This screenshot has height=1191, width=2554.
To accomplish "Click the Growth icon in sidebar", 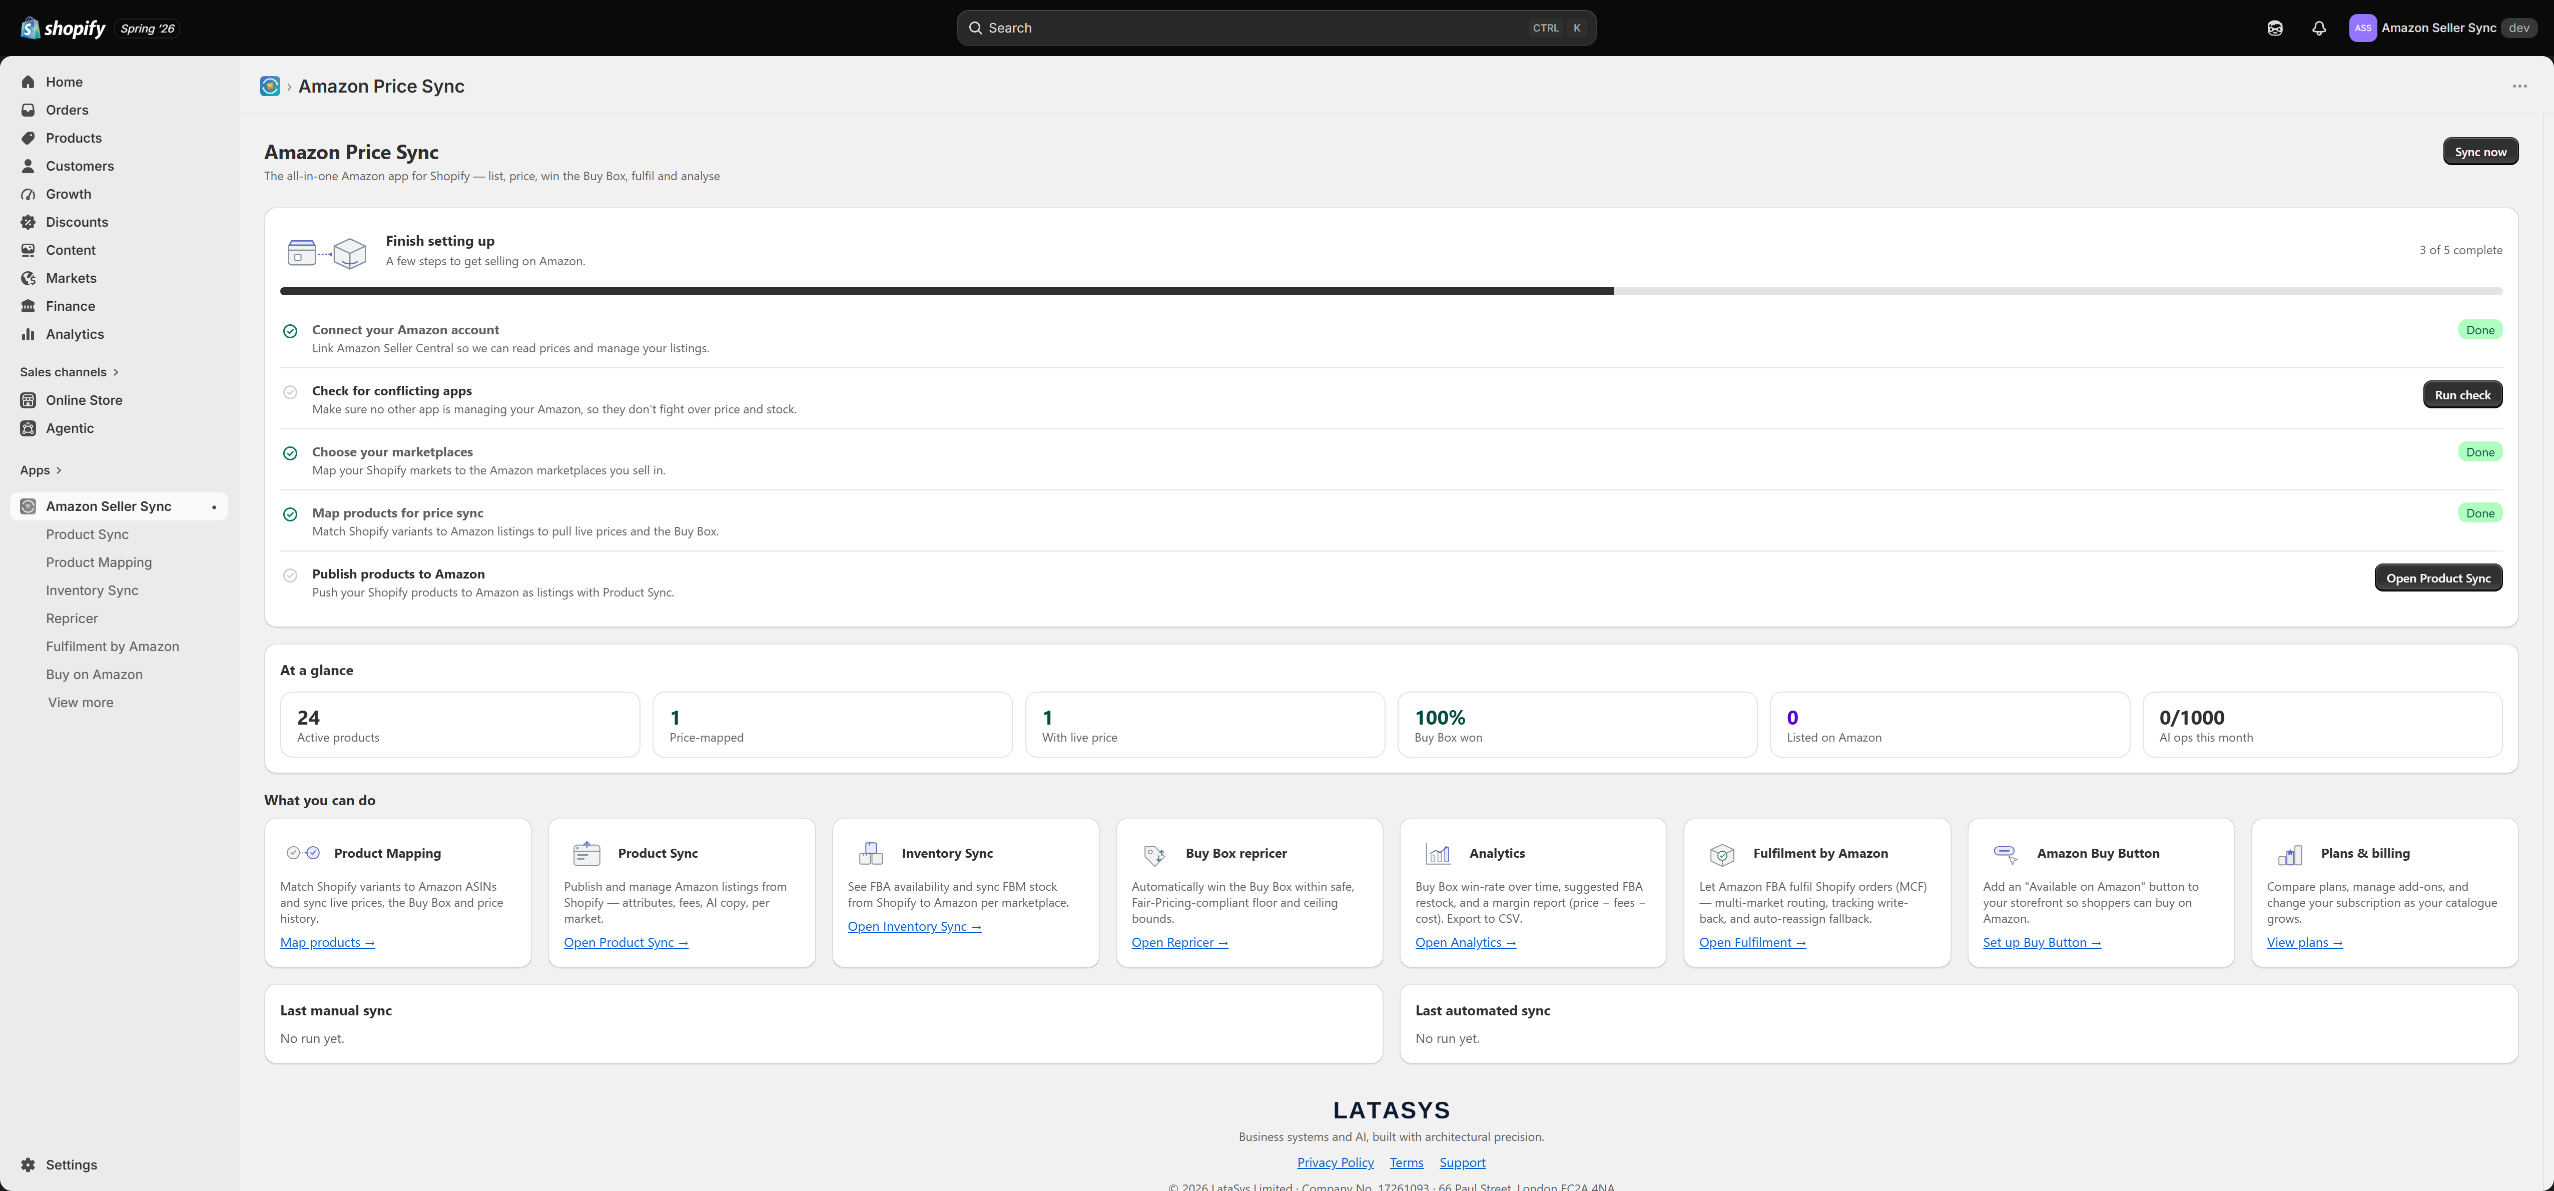I will click(x=28, y=194).
